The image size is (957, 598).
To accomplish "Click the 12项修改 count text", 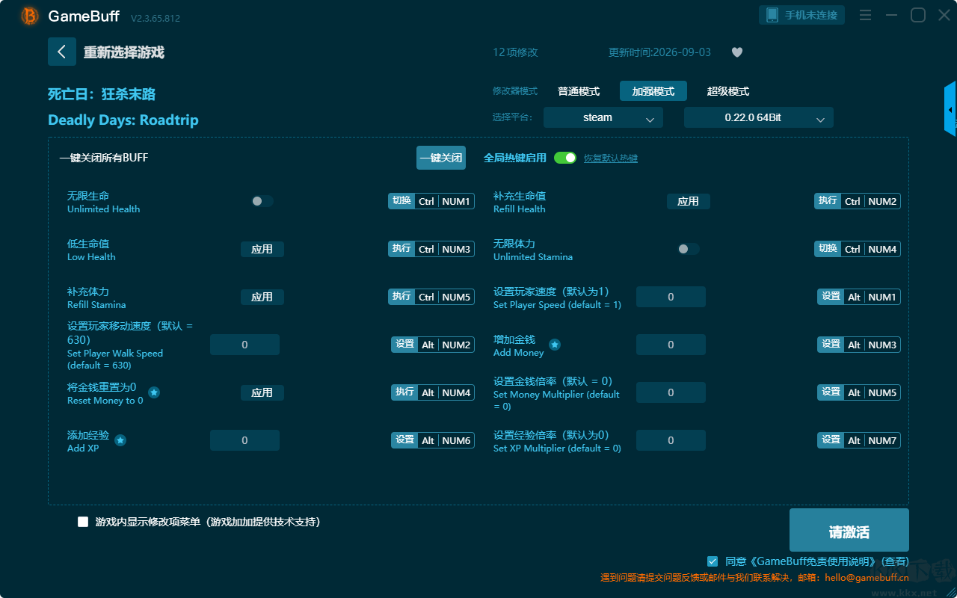I will (515, 52).
